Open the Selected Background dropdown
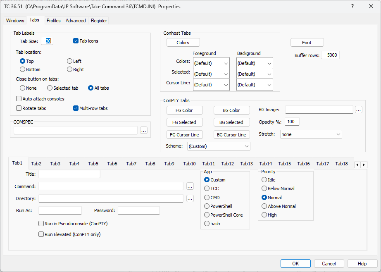 (255, 74)
